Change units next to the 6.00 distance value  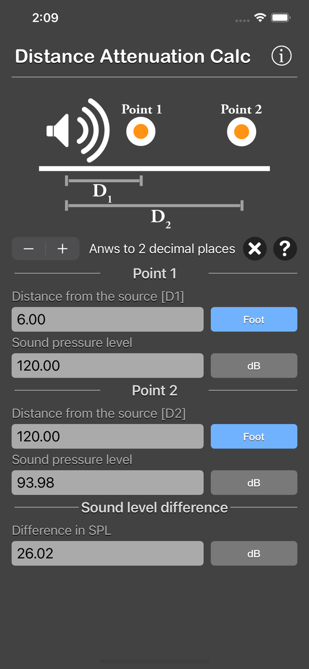254,319
